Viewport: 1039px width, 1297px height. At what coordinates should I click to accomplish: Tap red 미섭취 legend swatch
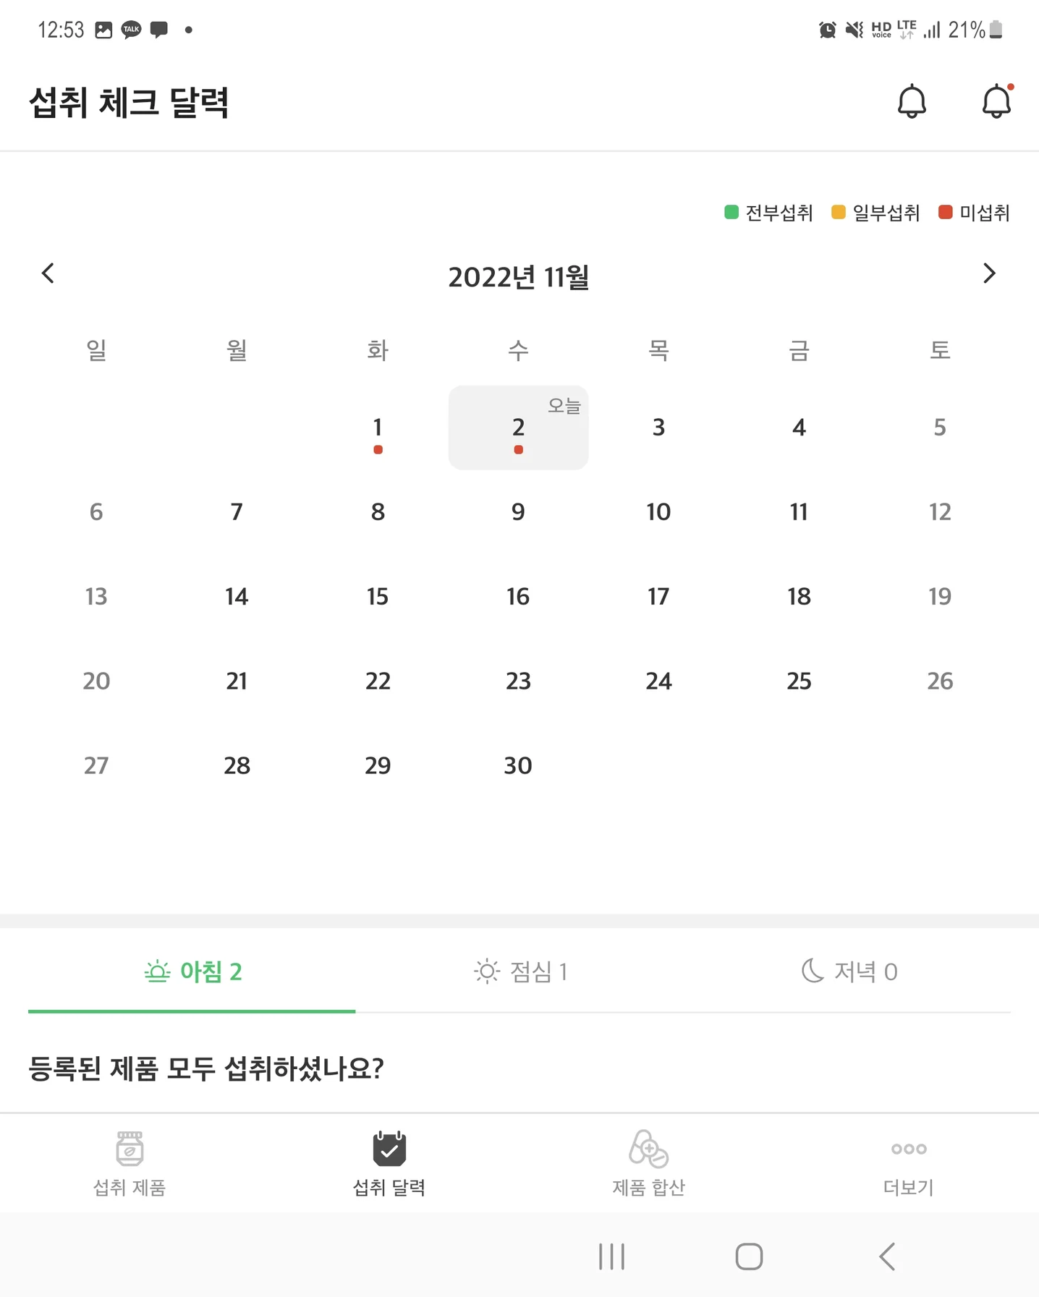point(945,212)
